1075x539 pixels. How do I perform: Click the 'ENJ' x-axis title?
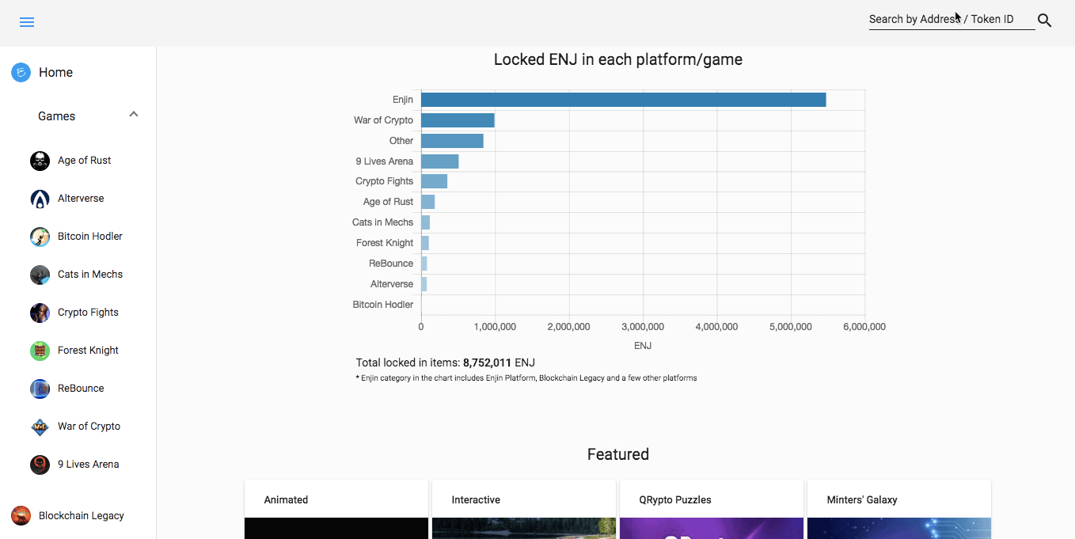[x=643, y=346]
